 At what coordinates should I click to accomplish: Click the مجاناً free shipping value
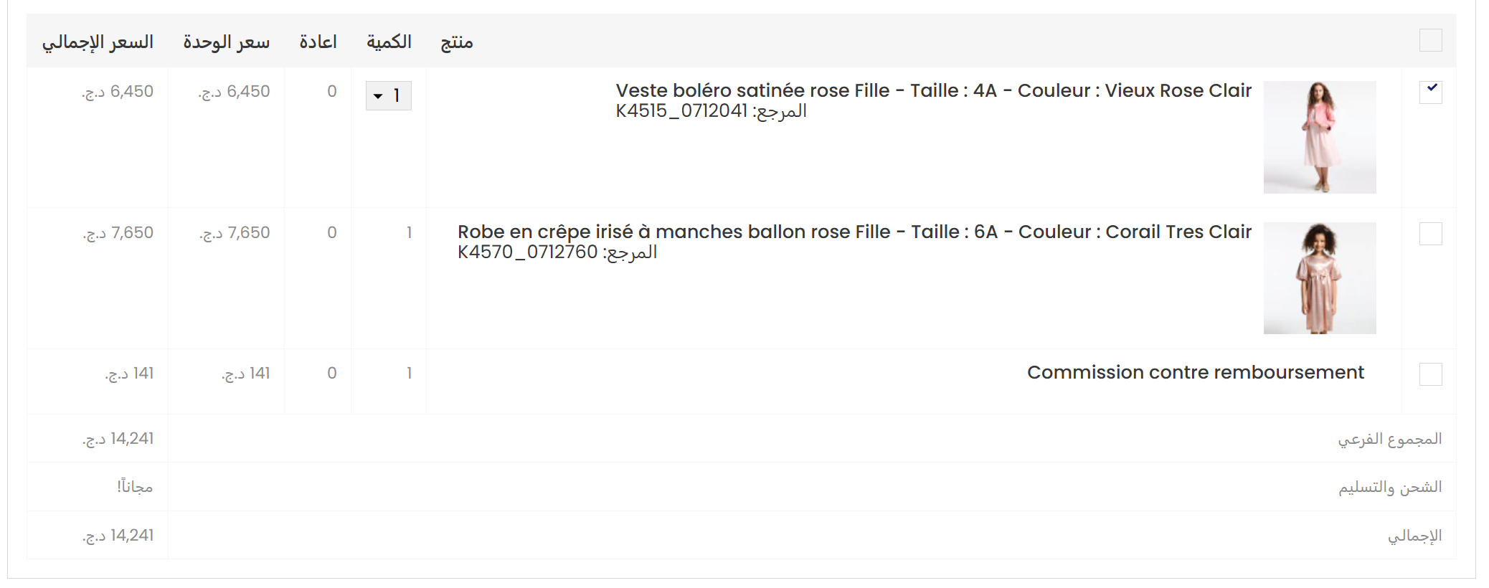coord(135,487)
